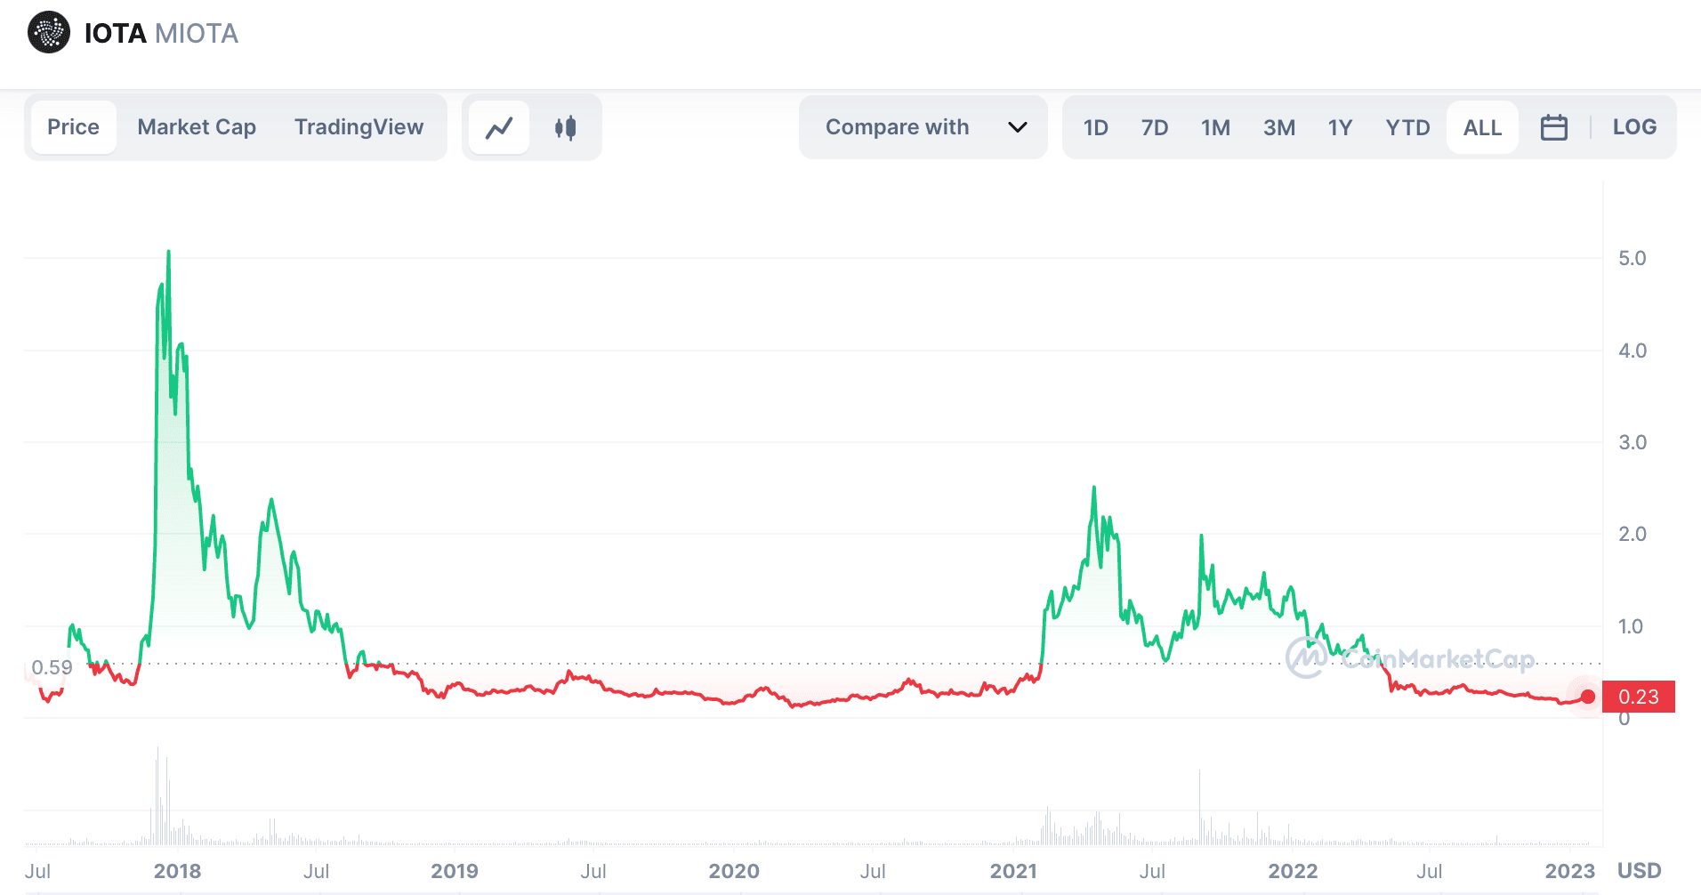Click the 2018 x-axis label

click(177, 871)
